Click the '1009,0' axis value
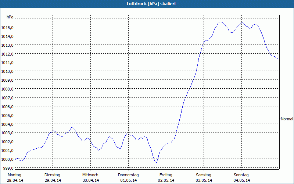 point(7,80)
